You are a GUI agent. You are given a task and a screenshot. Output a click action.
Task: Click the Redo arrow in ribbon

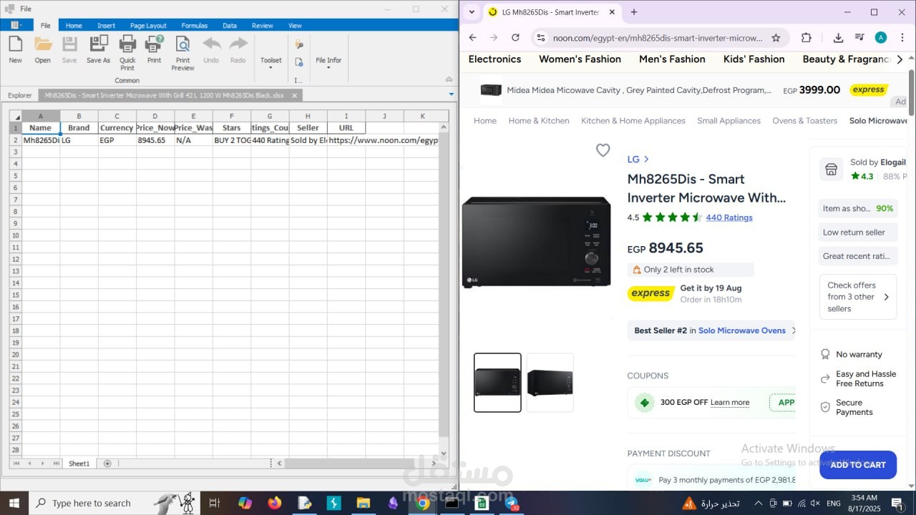(238, 49)
